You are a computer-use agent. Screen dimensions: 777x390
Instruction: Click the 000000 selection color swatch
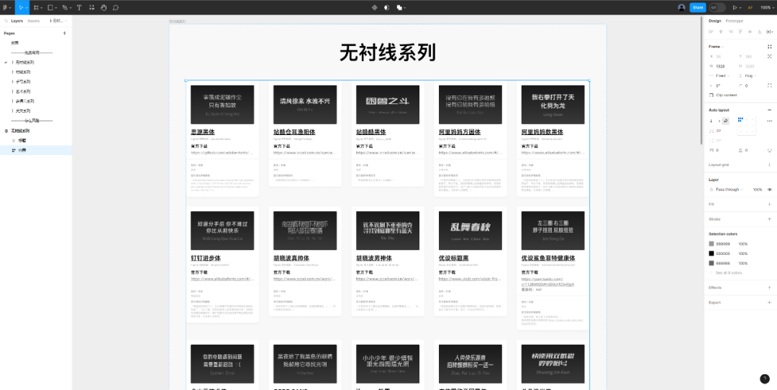click(x=712, y=254)
